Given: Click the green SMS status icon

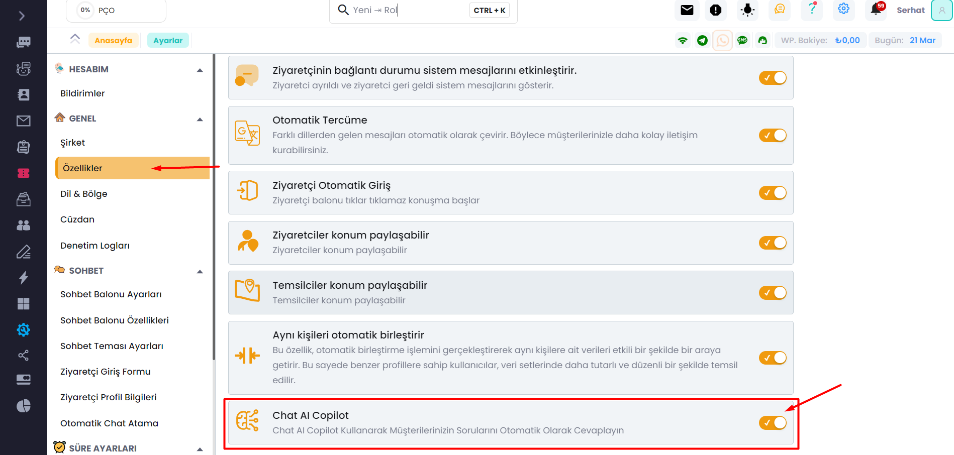Looking at the screenshot, I should [x=742, y=40].
